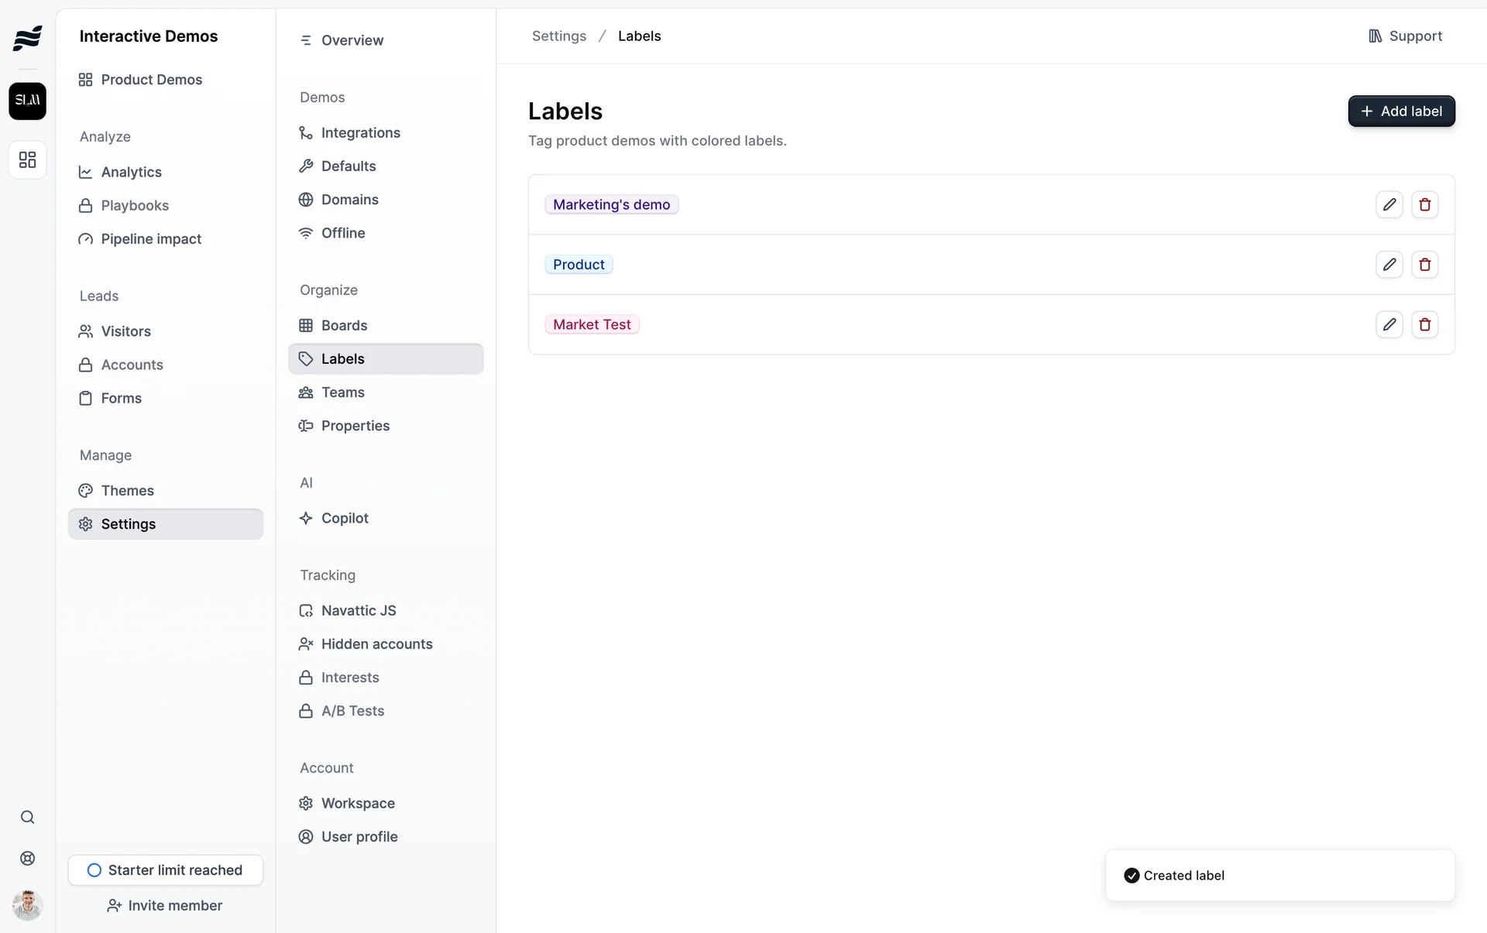
Task: Open Teams settings page
Action: [342, 393]
